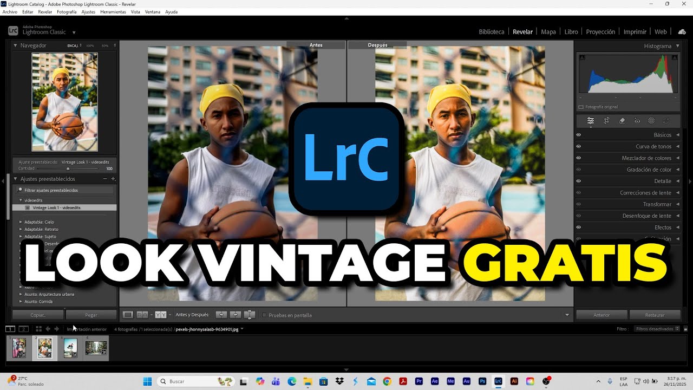Click the Vintage Look 1 preset icon
Screen dimensions: 693x390
28,207
